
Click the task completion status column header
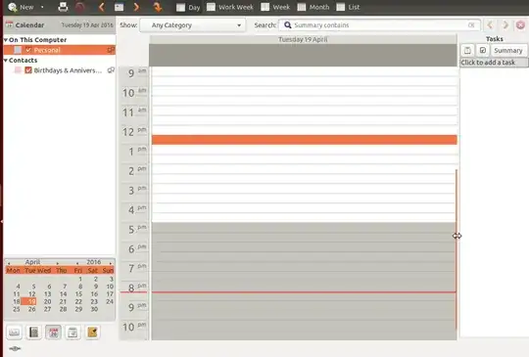pyautogui.click(x=483, y=51)
